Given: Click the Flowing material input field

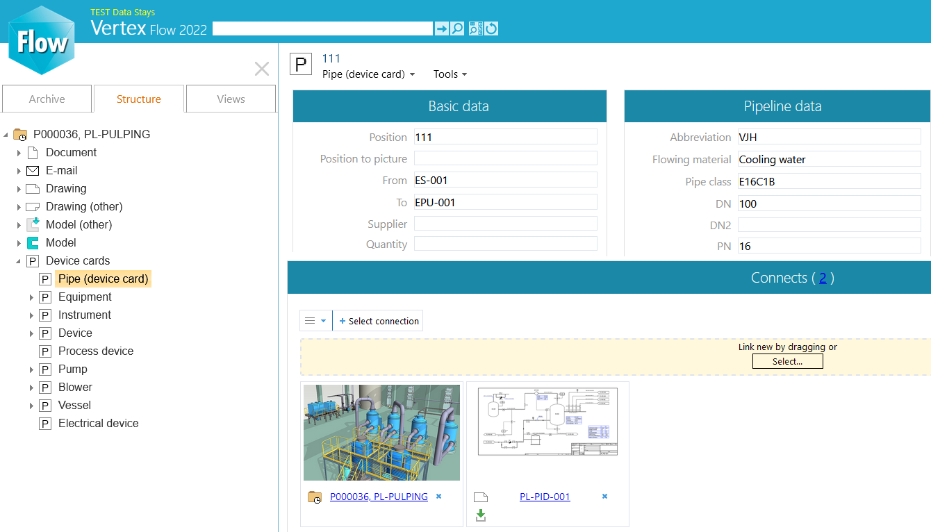Looking at the screenshot, I should click(829, 160).
